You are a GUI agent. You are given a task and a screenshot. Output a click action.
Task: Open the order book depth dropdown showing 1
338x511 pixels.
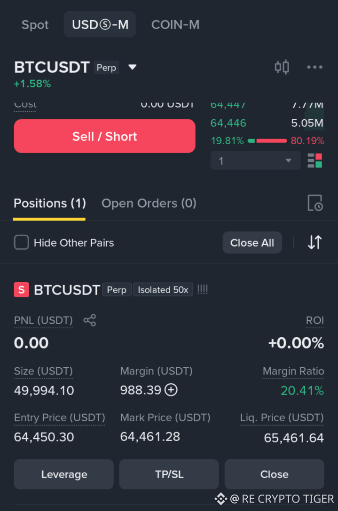255,160
